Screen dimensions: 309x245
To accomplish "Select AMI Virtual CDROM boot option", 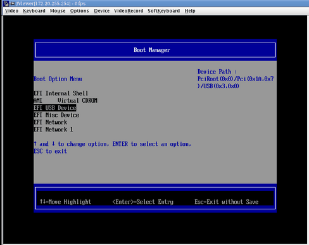I will [x=65, y=100].
